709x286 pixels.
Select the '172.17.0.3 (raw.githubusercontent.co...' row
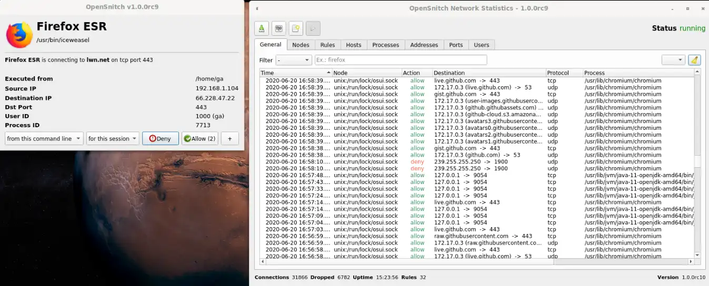(x=477, y=243)
